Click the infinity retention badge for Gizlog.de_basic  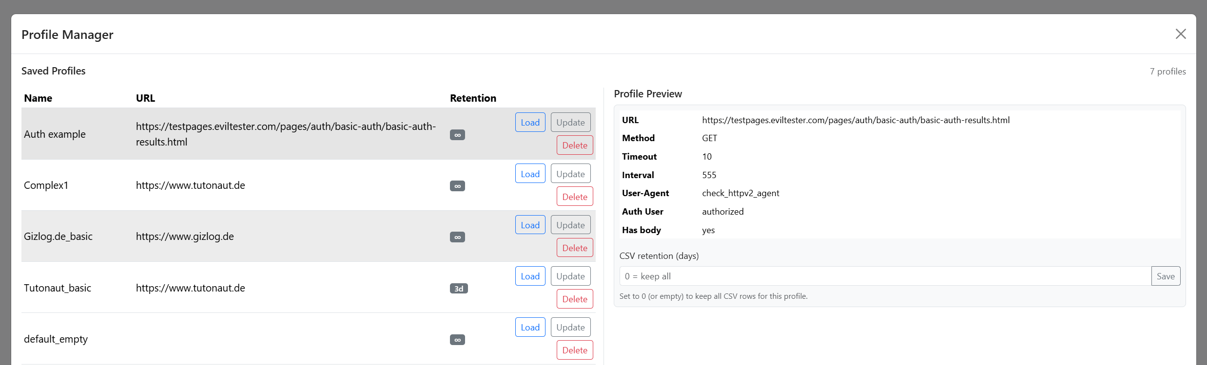coord(457,237)
